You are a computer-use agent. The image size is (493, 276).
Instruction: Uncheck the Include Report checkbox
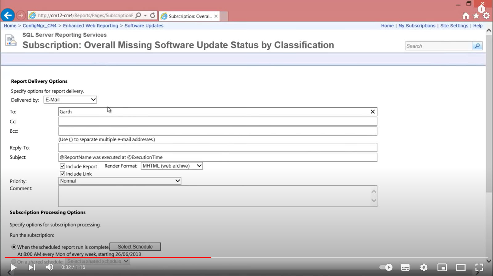click(x=63, y=166)
